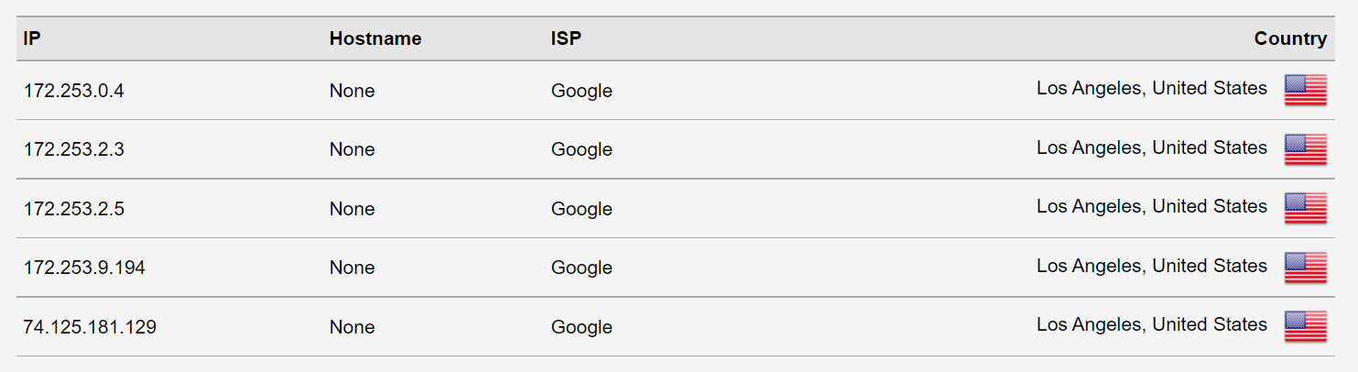
Task: Click the flag icon beside 172.253.2.5's location
Action: click(x=1305, y=208)
